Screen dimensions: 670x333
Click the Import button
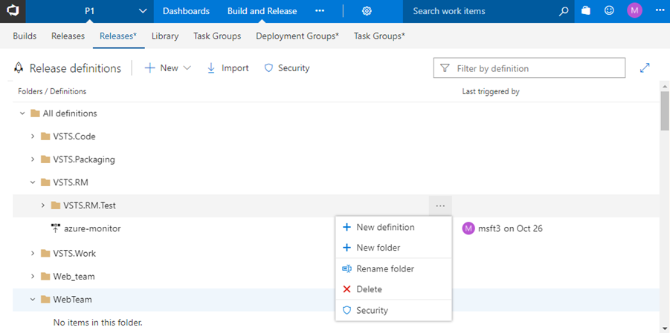point(228,68)
